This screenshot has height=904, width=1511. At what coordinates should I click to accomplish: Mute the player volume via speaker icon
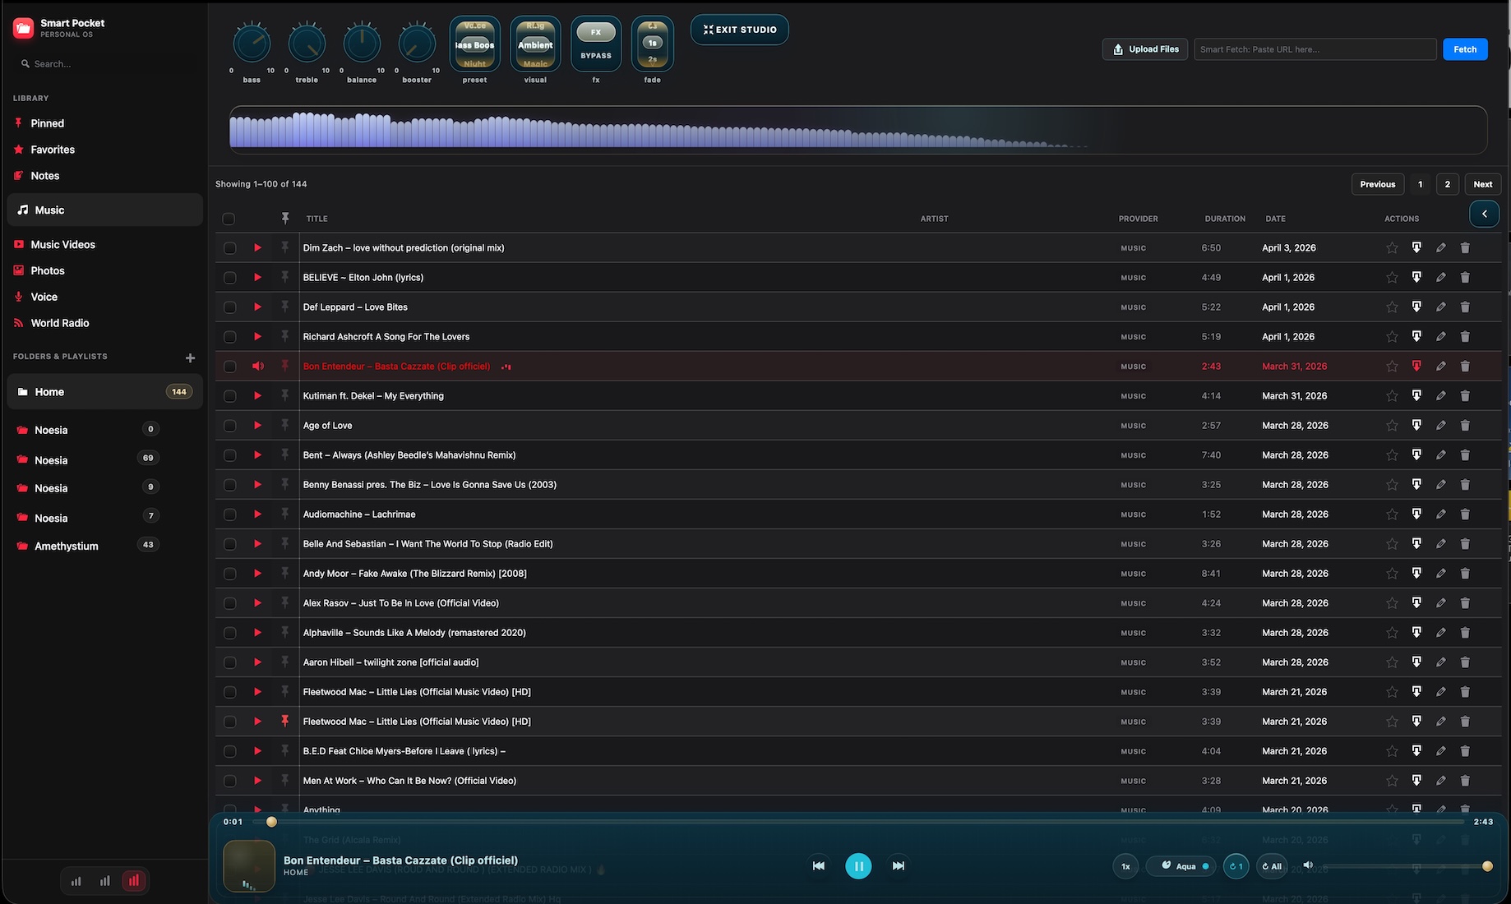click(x=1308, y=865)
